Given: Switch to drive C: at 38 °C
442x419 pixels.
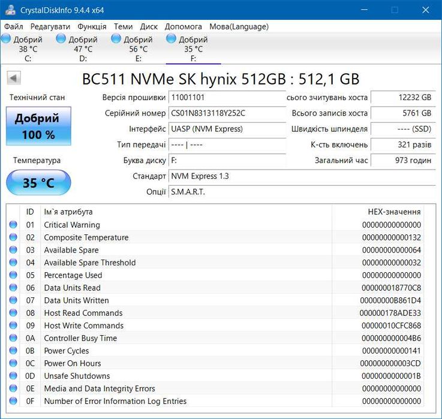Looking at the screenshot, I should click(x=28, y=49).
